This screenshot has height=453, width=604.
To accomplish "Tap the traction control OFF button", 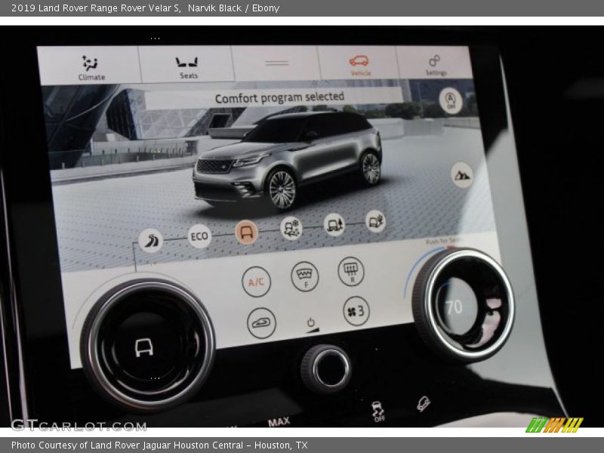I will tap(378, 411).
